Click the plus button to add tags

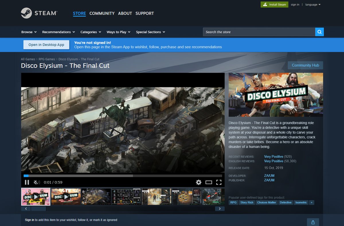[312, 203]
